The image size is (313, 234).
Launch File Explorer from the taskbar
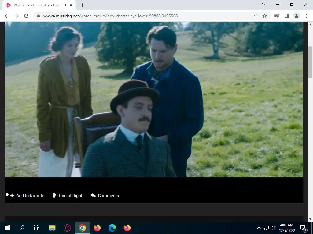pos(52,228)
